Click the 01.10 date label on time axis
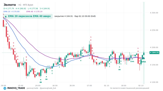Viewport: 163px width, 91px height. [106, 85]
